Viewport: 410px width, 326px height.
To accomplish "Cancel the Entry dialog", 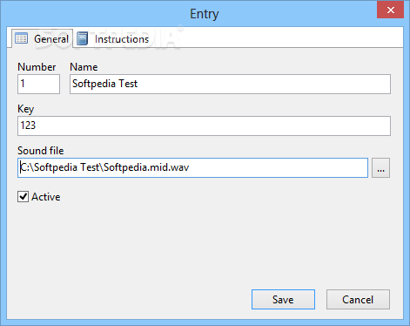I will pos(358,299).
